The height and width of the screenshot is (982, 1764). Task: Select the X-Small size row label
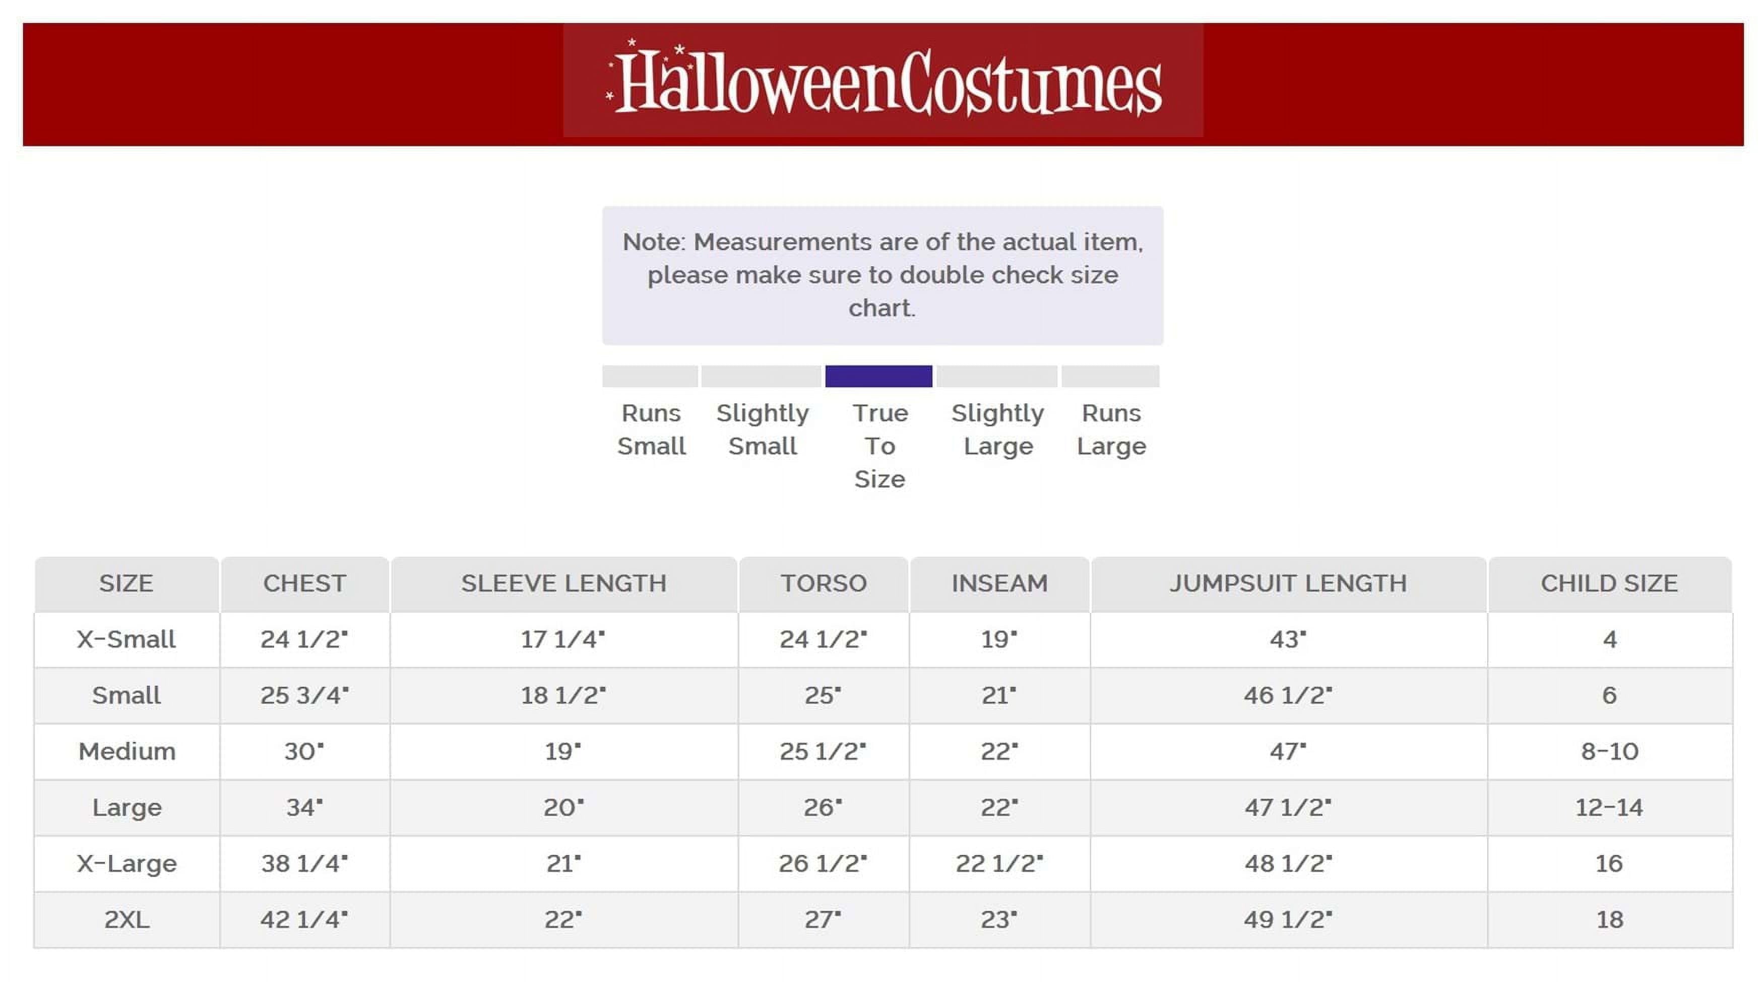127,640
